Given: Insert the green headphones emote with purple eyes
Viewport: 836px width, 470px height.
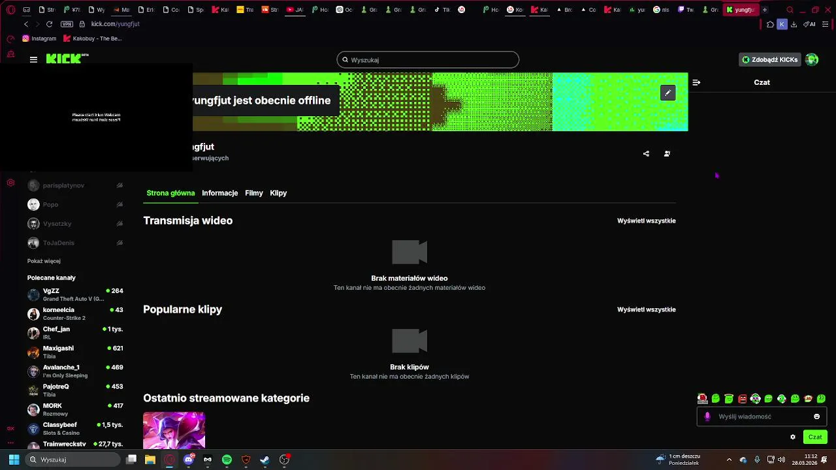Looking at the screenshot, I should (x=755, y=398).
